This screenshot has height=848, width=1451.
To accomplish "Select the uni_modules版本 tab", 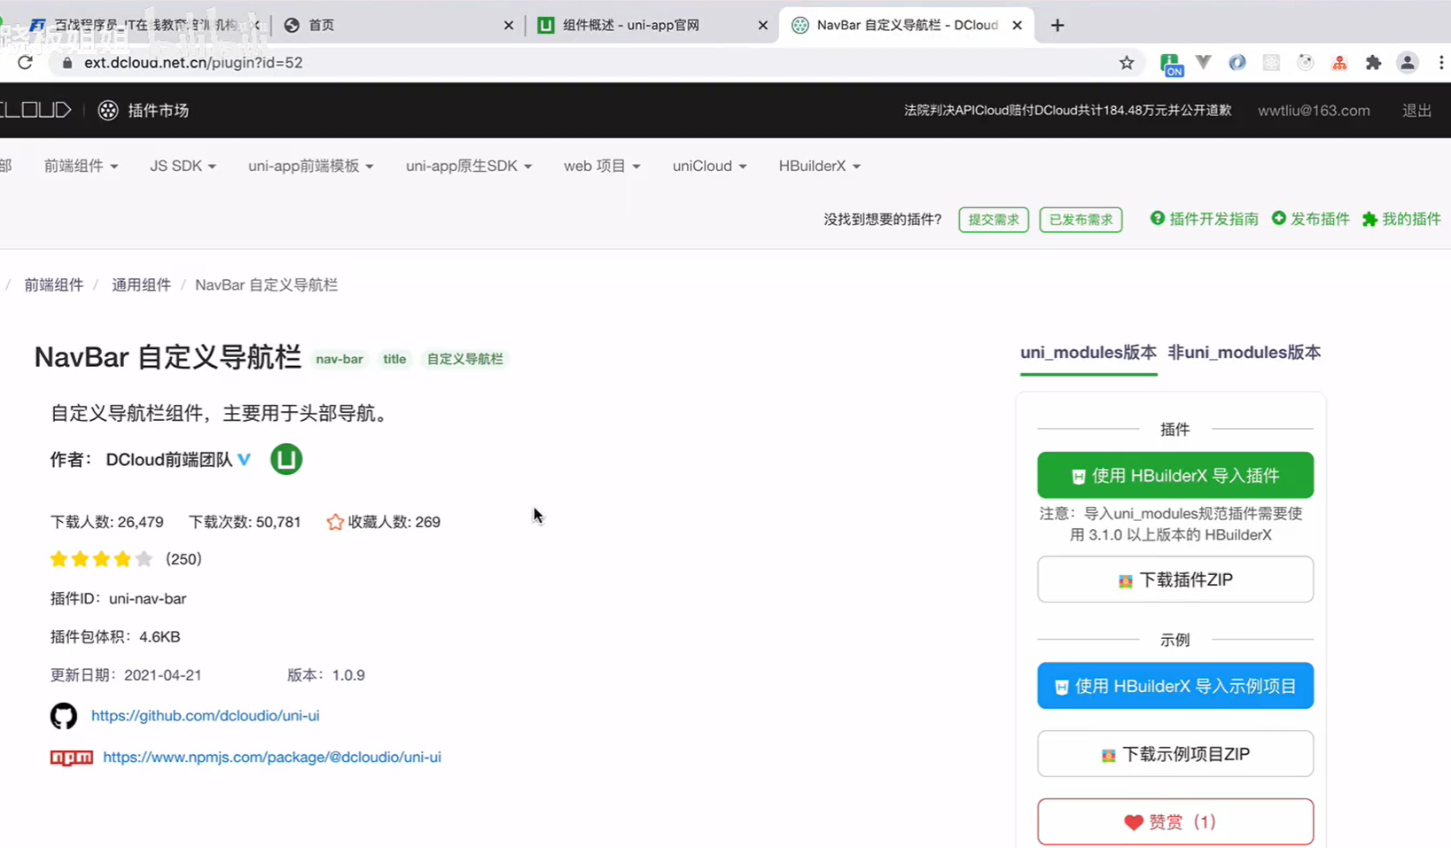I will click(1088, 353).
